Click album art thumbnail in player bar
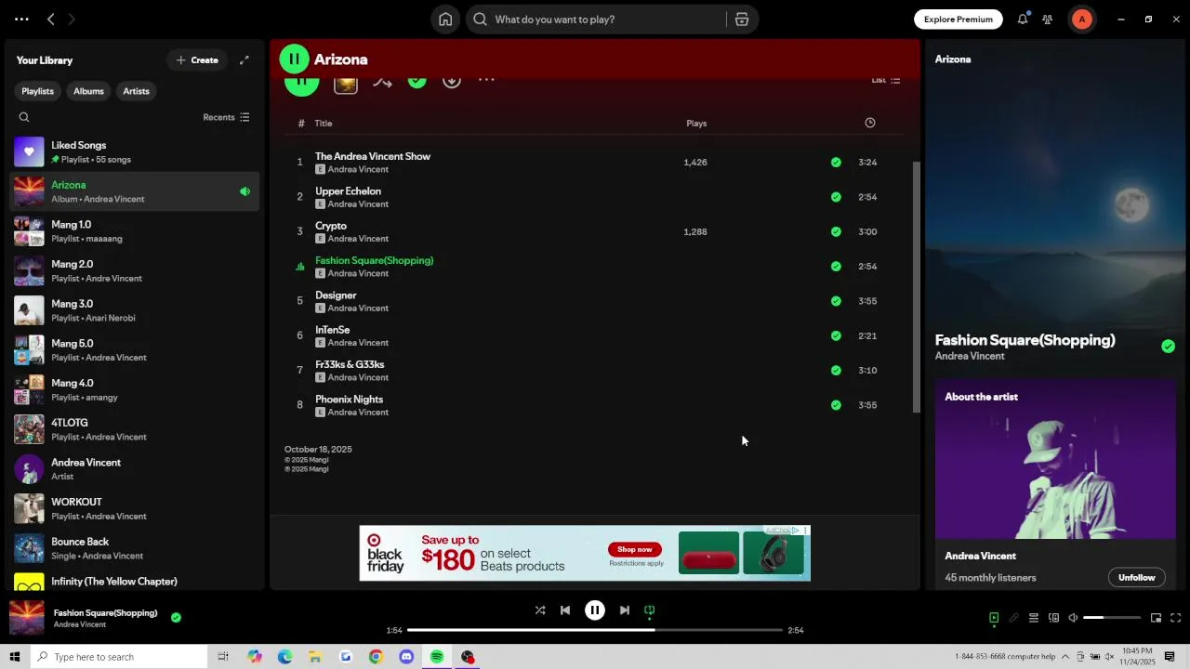 coord(27,618)
